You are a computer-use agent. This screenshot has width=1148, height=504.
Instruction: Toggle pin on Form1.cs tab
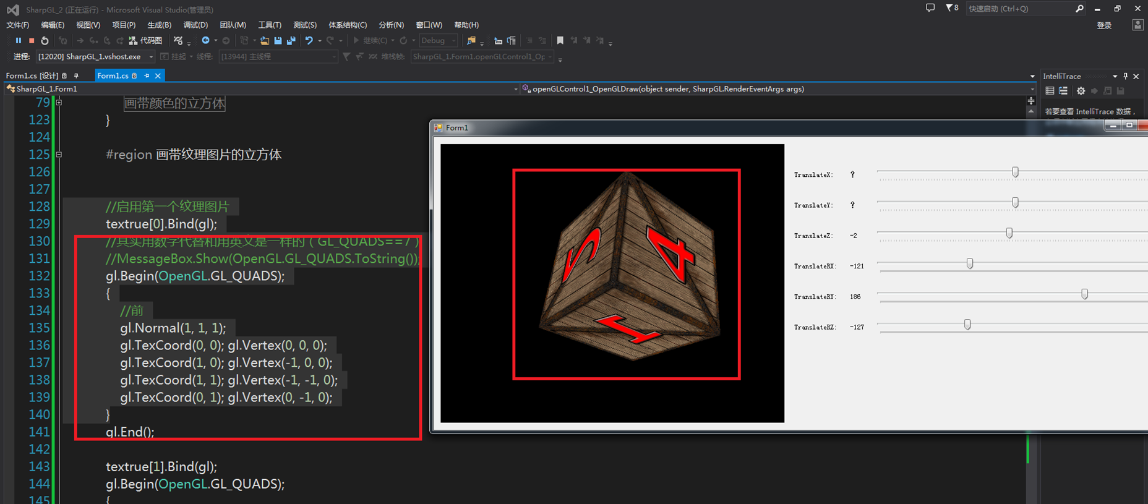[x=147, y=75]
